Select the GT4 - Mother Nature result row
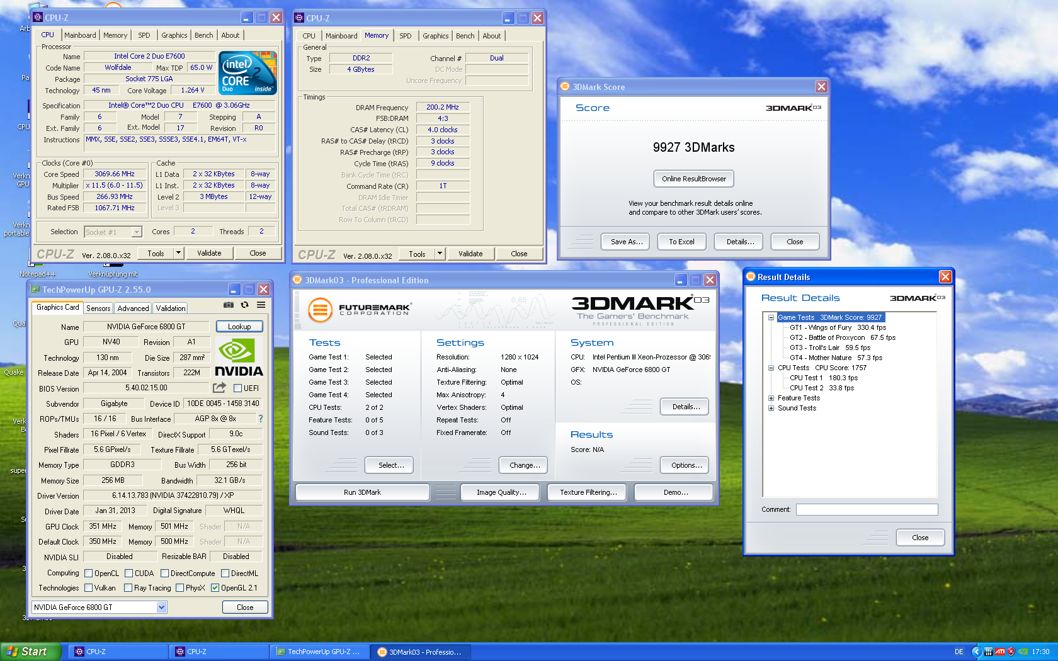Screen dimensions: 1058x661 tap(836, 358)
